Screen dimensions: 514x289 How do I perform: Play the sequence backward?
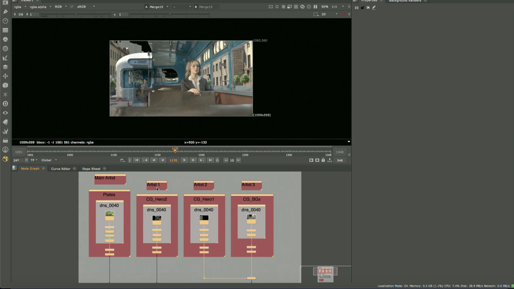point(162,161)
